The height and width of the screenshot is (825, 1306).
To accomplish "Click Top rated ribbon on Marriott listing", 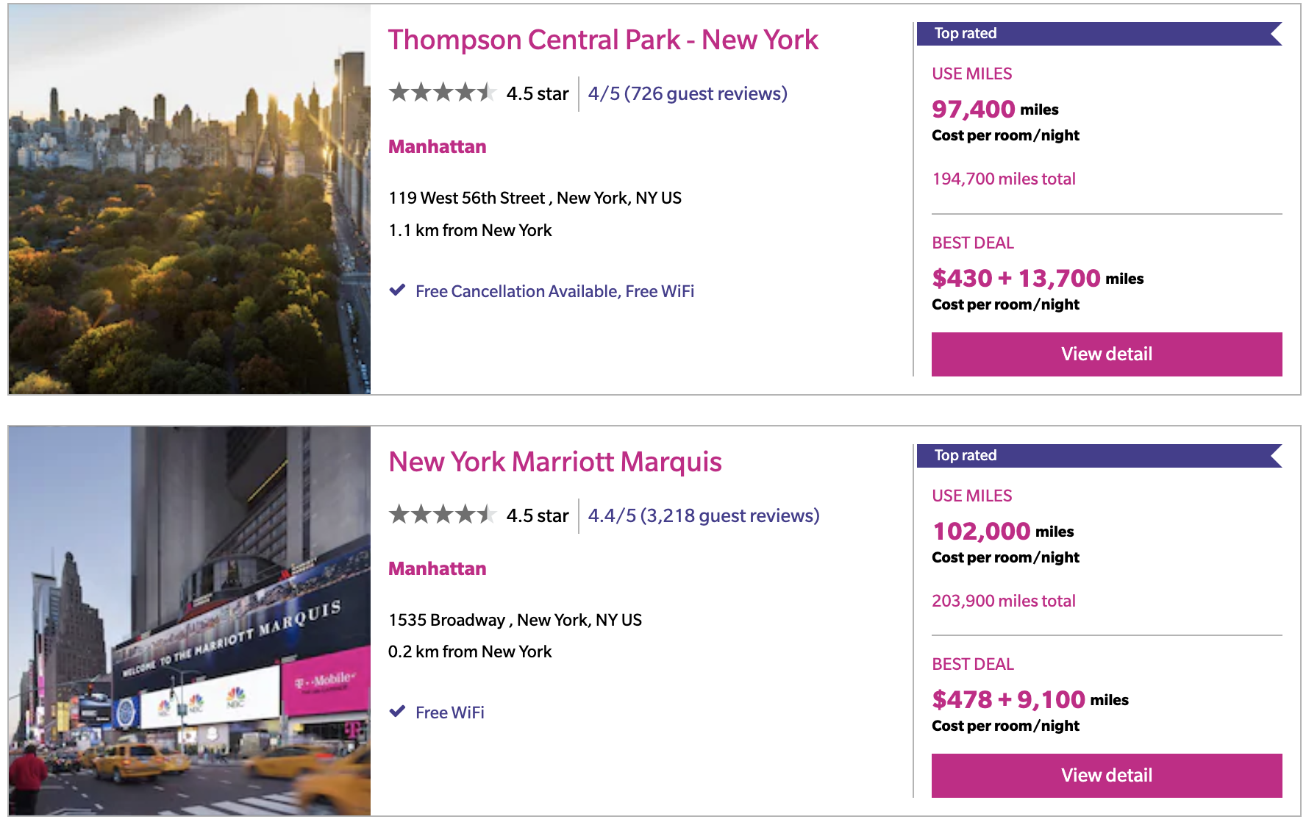I will coord(1099,456).
